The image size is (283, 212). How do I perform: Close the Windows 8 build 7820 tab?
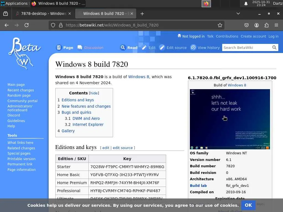pyautogui.click(x=132, y=14)
